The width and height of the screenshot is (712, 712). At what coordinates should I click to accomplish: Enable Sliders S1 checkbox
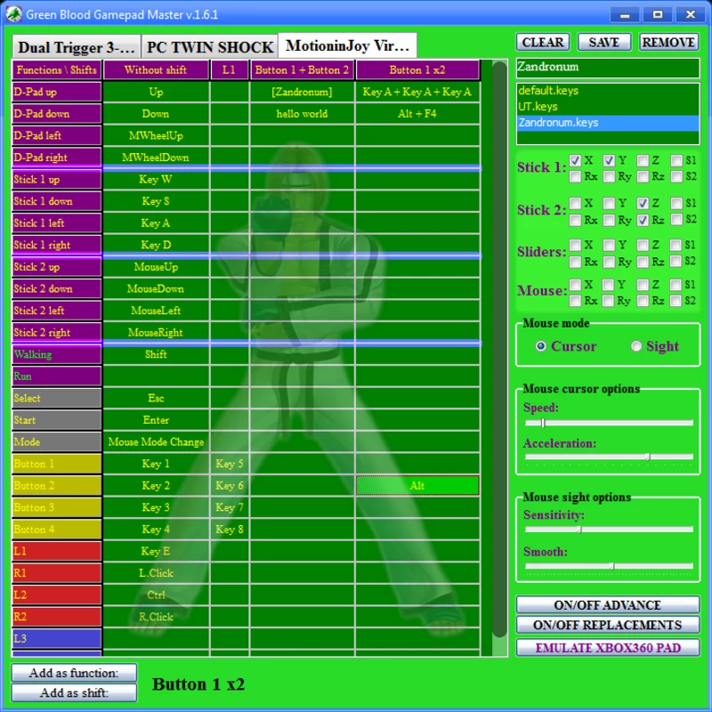pos(676,246)
